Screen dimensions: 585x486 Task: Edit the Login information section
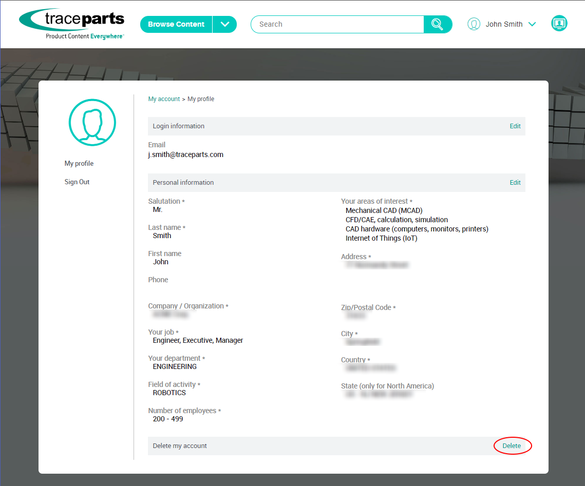point(515,126)
